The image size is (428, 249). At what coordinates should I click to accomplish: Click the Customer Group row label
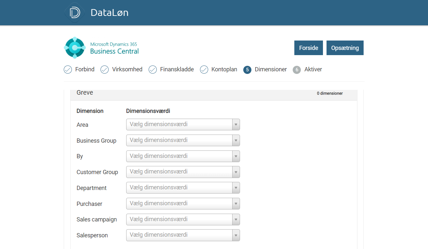(97, 172)
